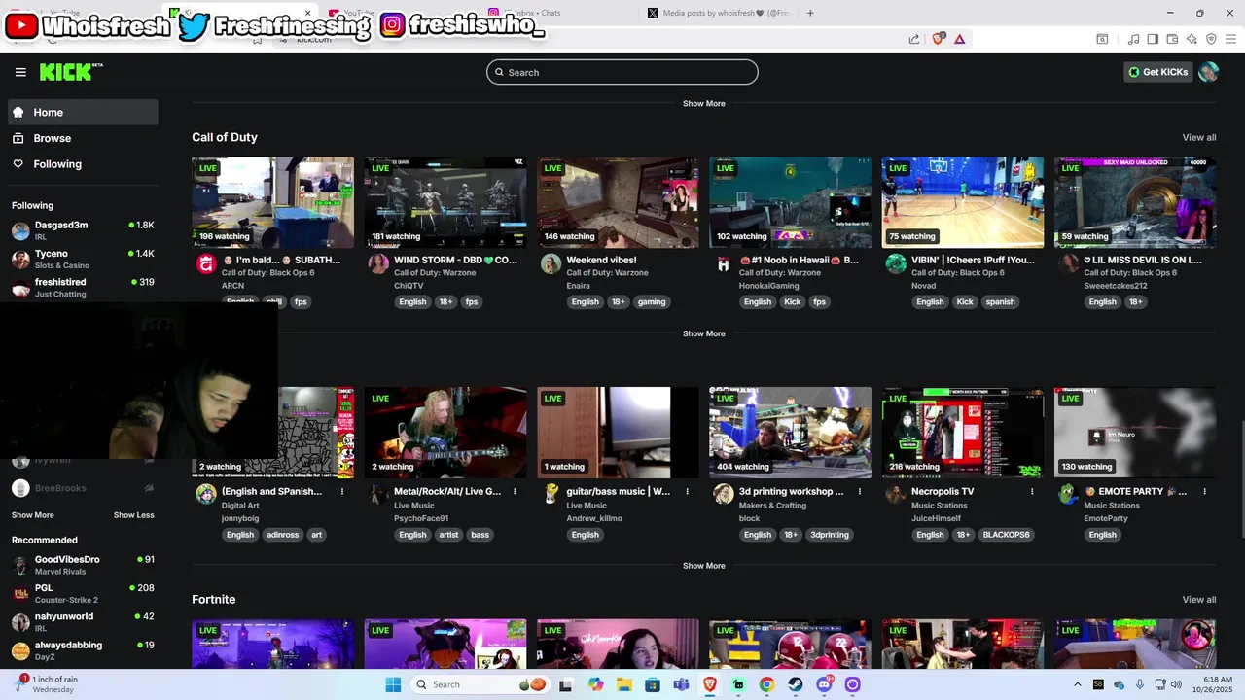Open Microsoft Store from the taskbar

[653, 684]
